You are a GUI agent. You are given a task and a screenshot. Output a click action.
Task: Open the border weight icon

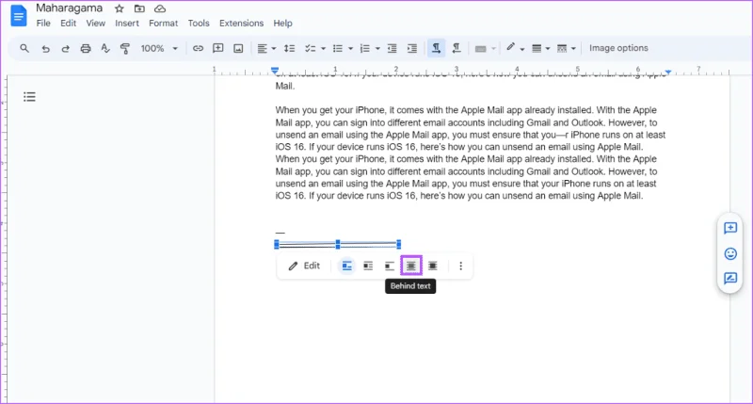[537, 49]
